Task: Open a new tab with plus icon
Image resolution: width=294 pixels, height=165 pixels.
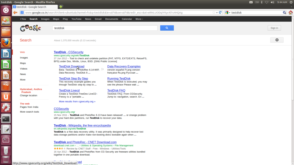Action: tap(61, 7)
